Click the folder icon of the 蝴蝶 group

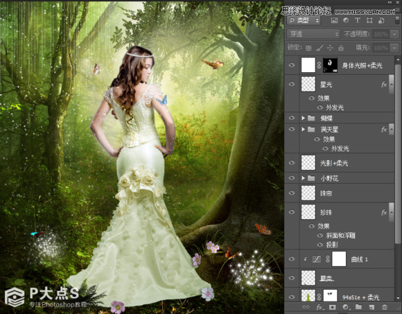coord(311,118)
